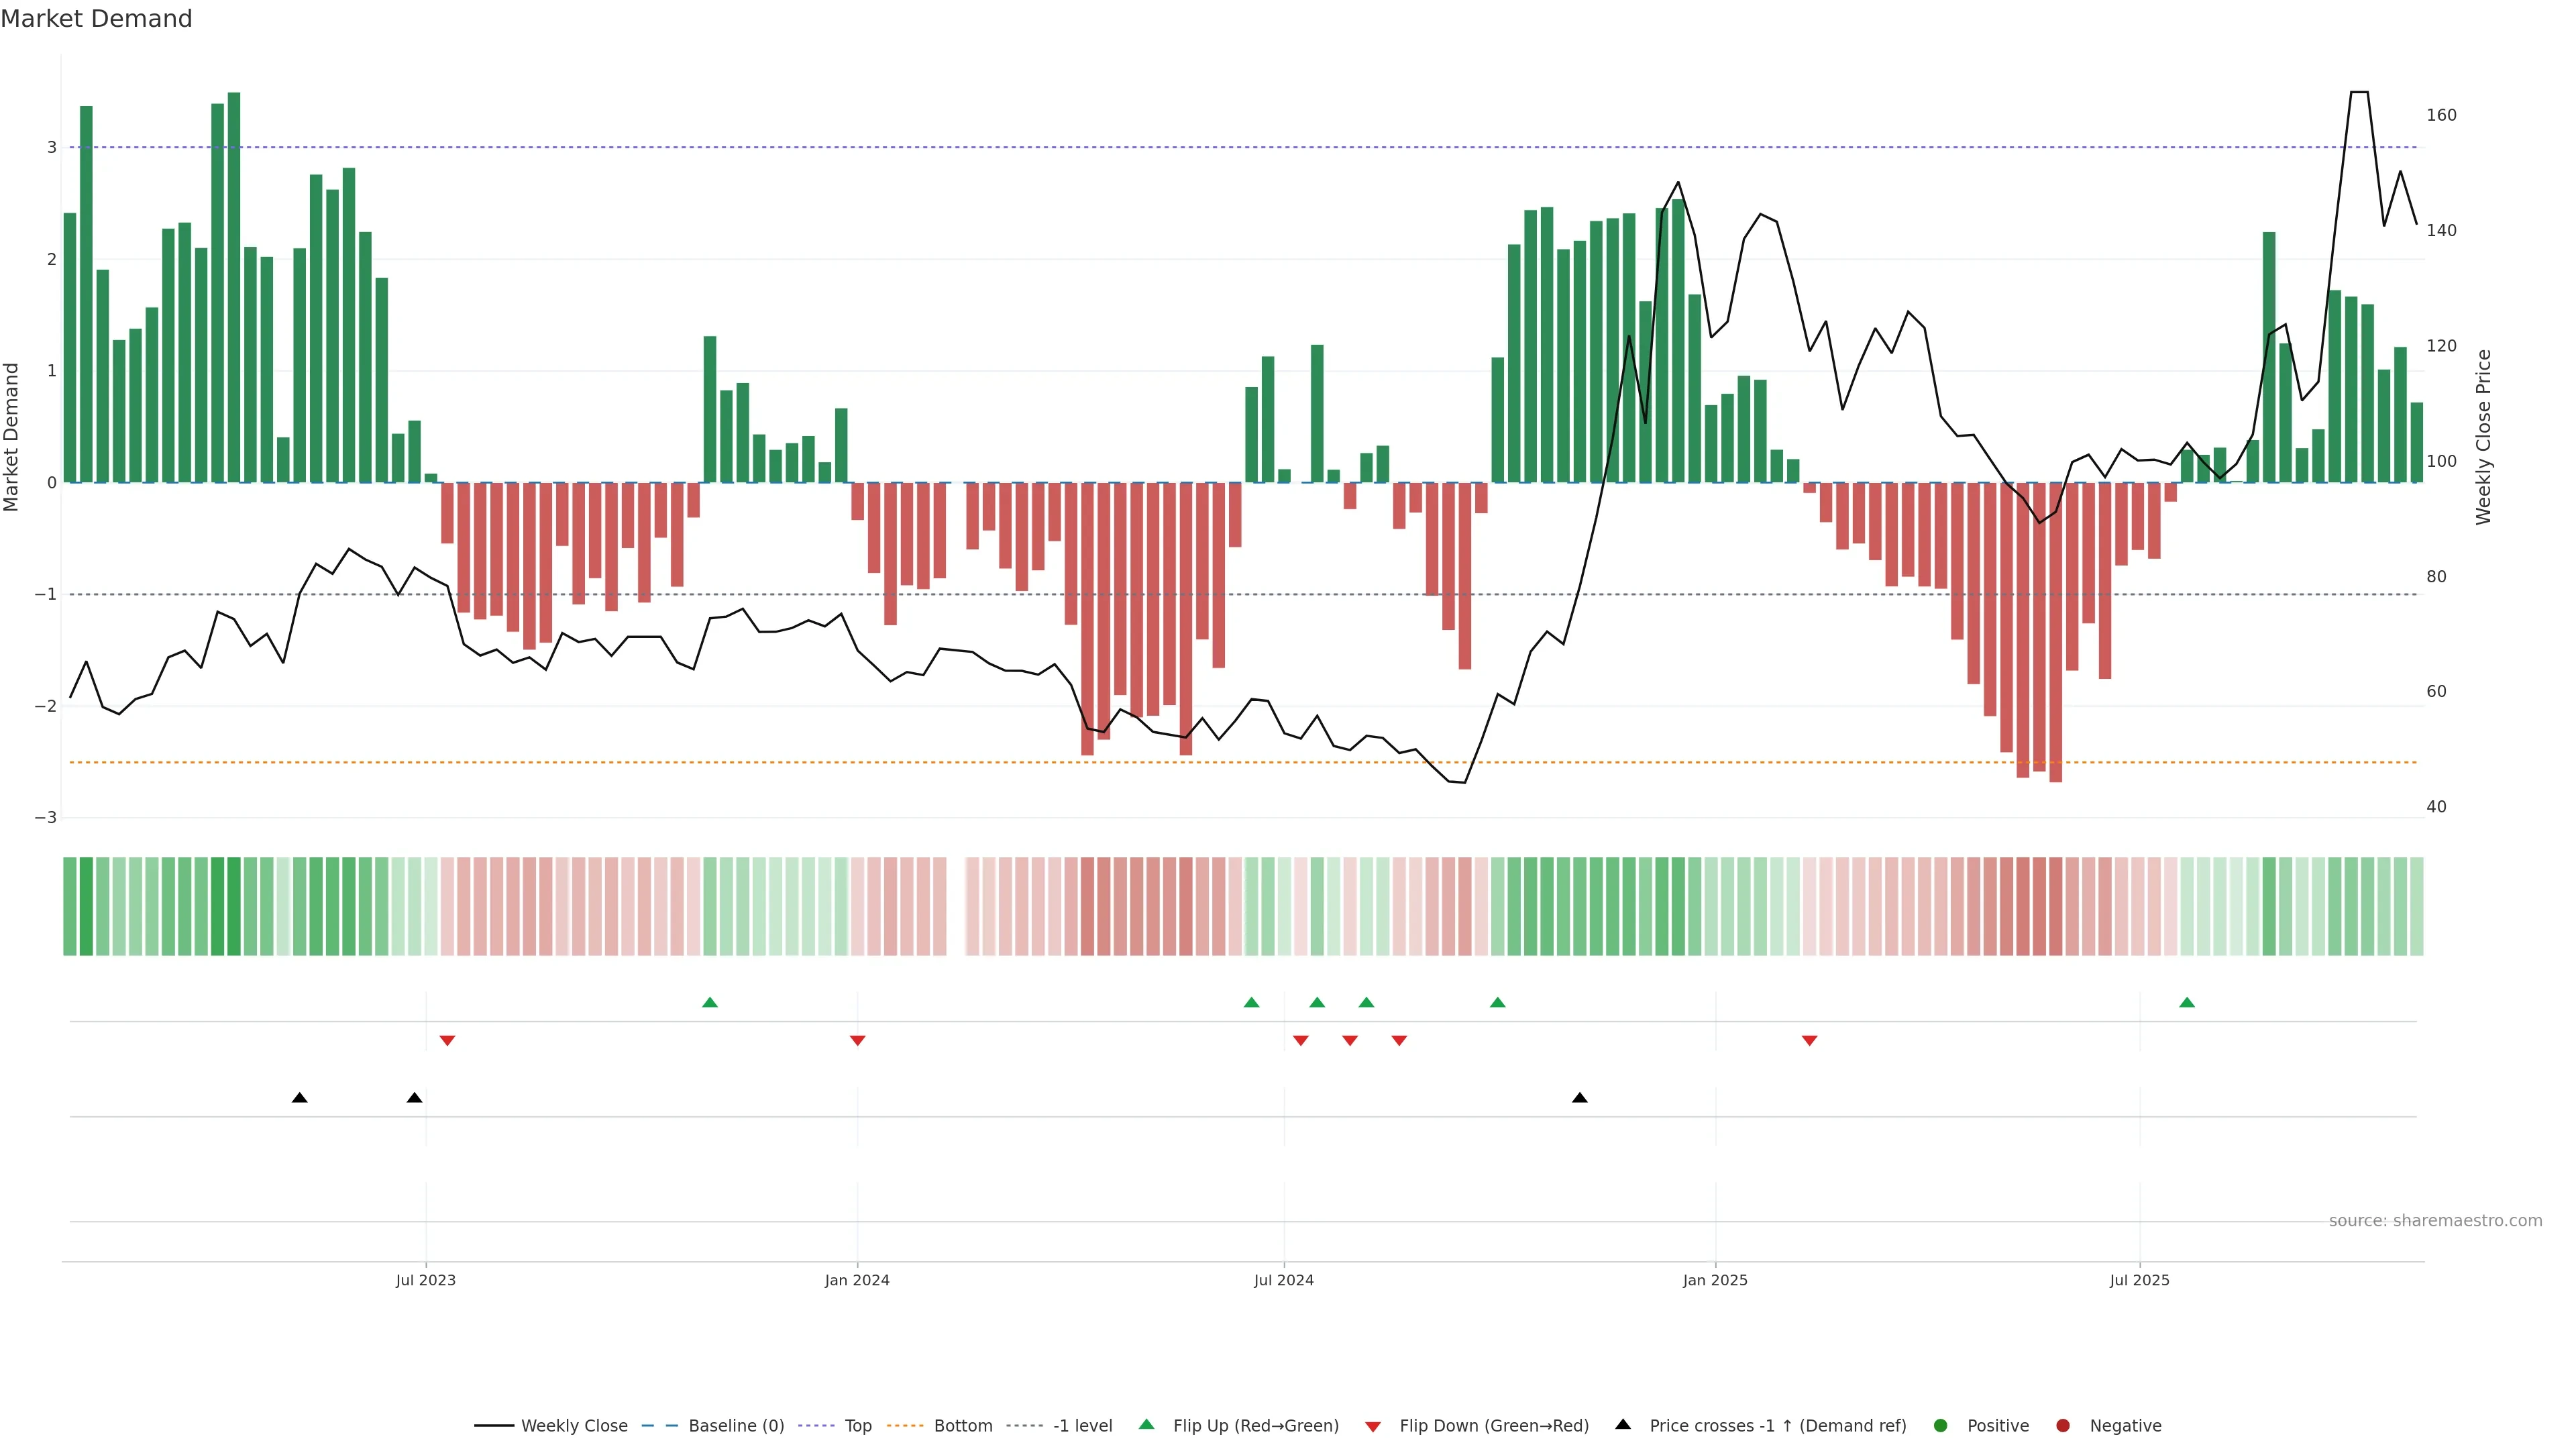Hide the -1 level legend entry
2576x1449 pixels.
coord(1082,1425)
